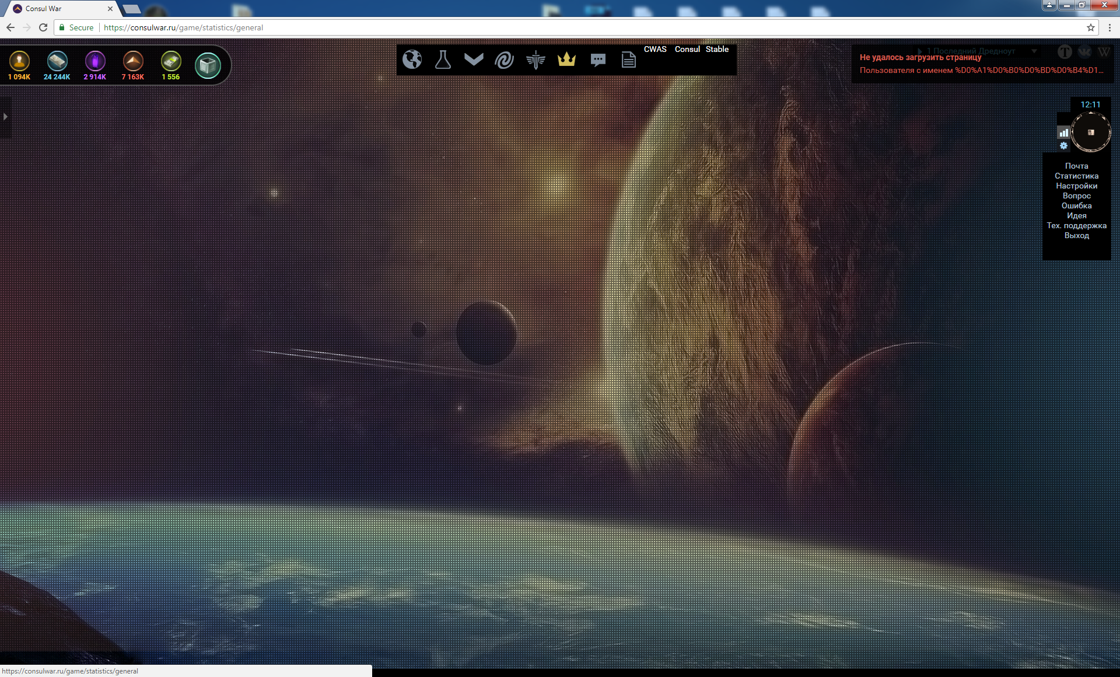
Task: Select the Stable menu item
Action: 717,49
